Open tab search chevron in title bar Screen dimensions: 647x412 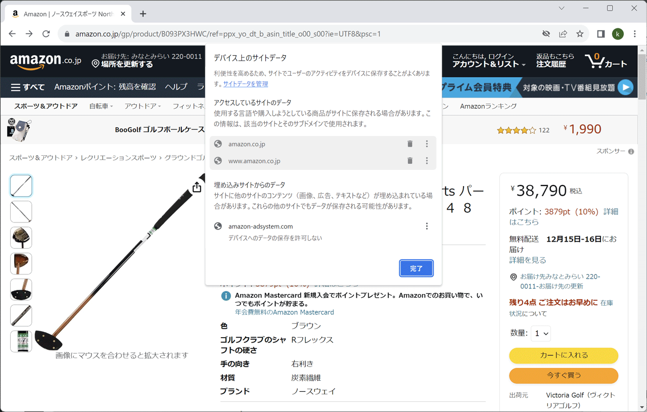pos(562,8)
